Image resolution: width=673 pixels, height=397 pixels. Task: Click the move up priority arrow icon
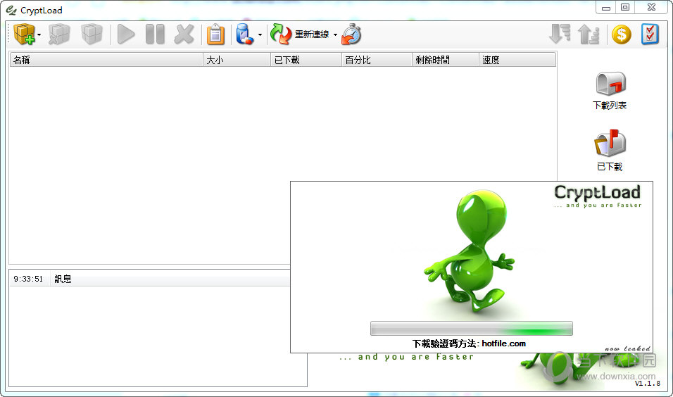pos(588,34)
